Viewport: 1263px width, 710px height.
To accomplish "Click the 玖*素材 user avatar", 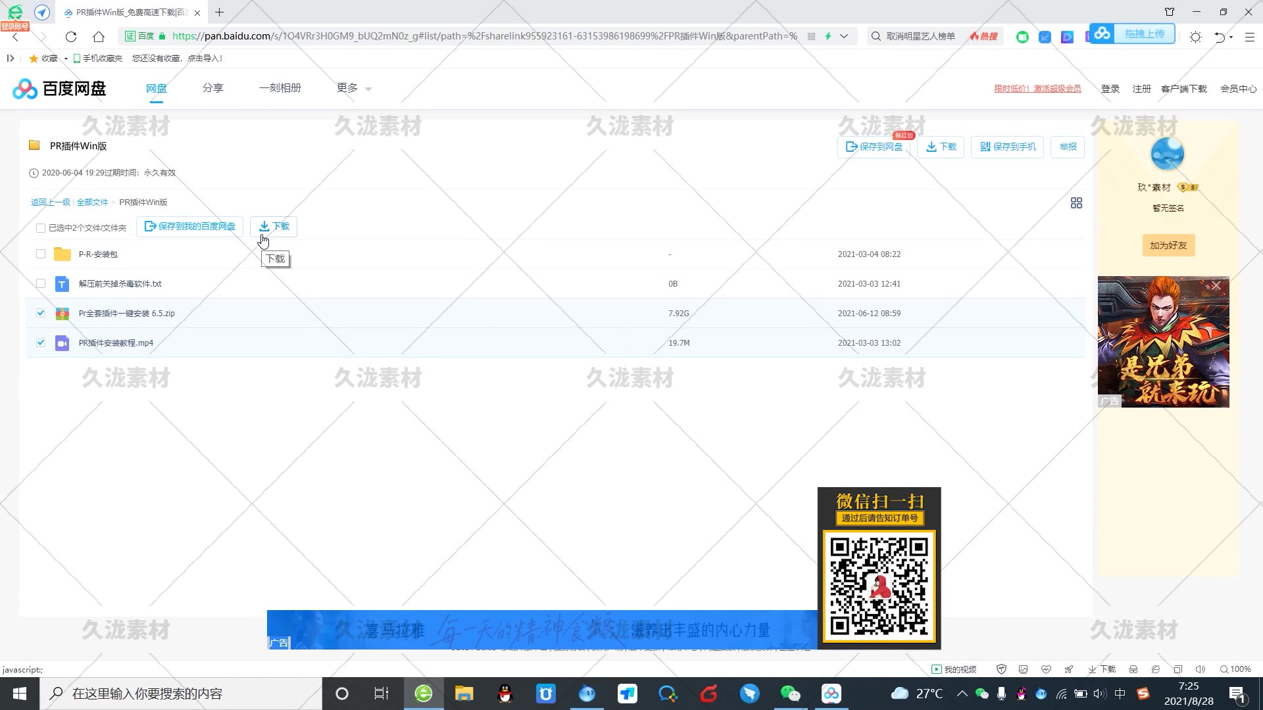I will [x=1167, y=154].
